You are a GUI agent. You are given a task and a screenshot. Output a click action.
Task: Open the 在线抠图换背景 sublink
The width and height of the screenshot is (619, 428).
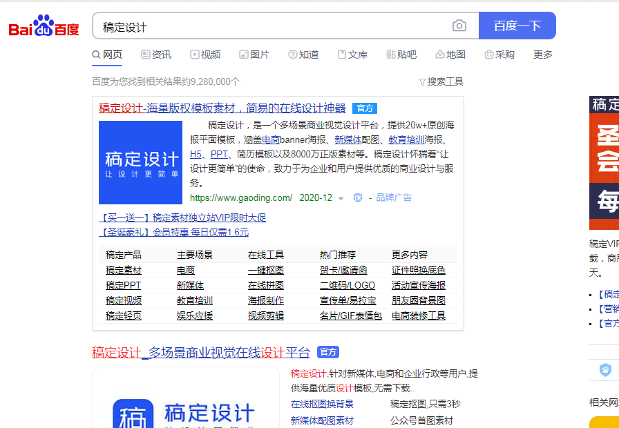pos(322,404)
